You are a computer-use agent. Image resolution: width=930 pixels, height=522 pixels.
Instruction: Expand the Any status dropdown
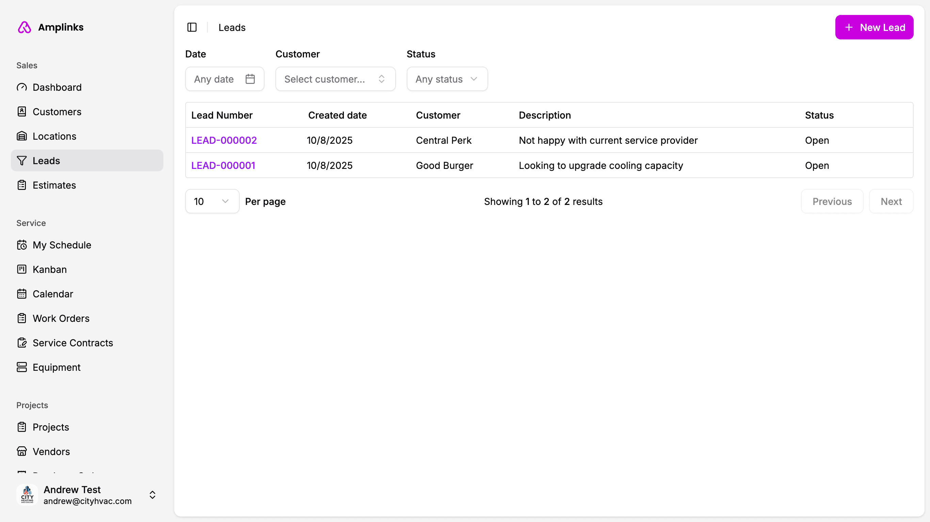tap(447, 79)
